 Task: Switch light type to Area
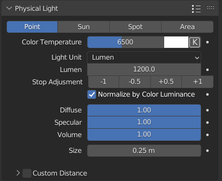(187, 27)
